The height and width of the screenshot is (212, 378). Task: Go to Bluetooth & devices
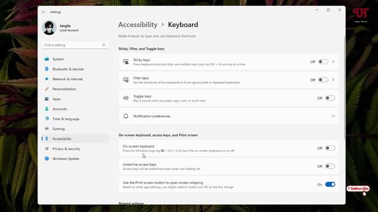coord(75,69)
